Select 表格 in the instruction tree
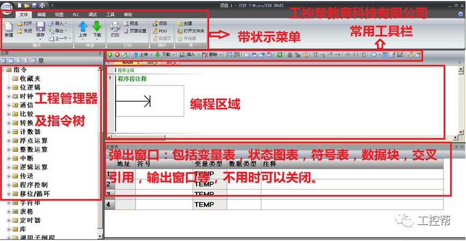The height and width of the screenshot is (241, 466). point(26,212)
